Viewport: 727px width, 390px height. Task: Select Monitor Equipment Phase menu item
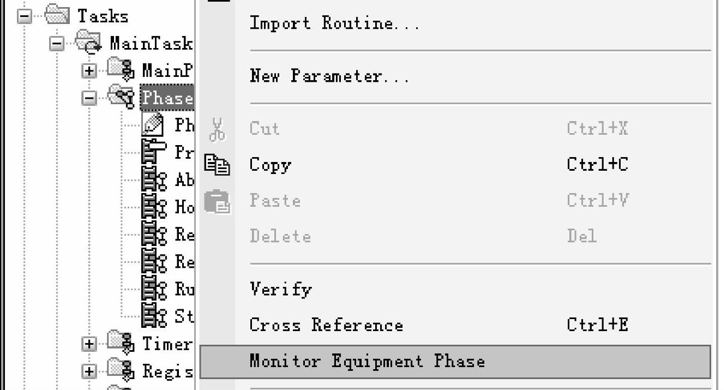click(366, 361)
